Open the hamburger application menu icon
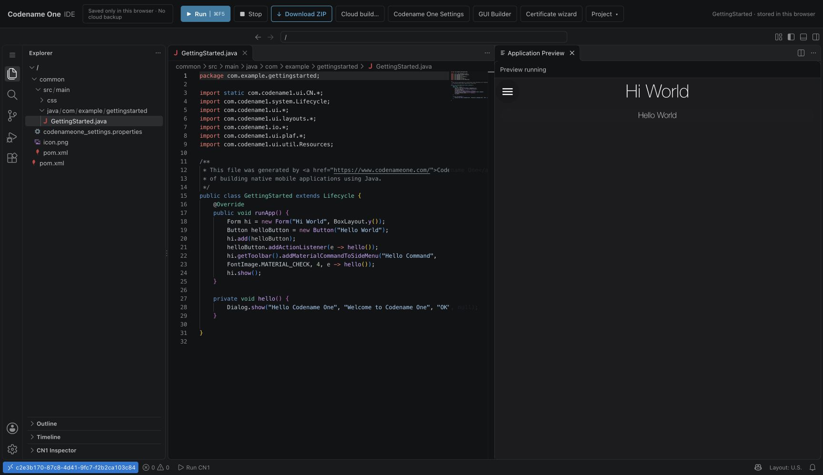Viewport: 823px width, 475px height. tap(12, 55)
